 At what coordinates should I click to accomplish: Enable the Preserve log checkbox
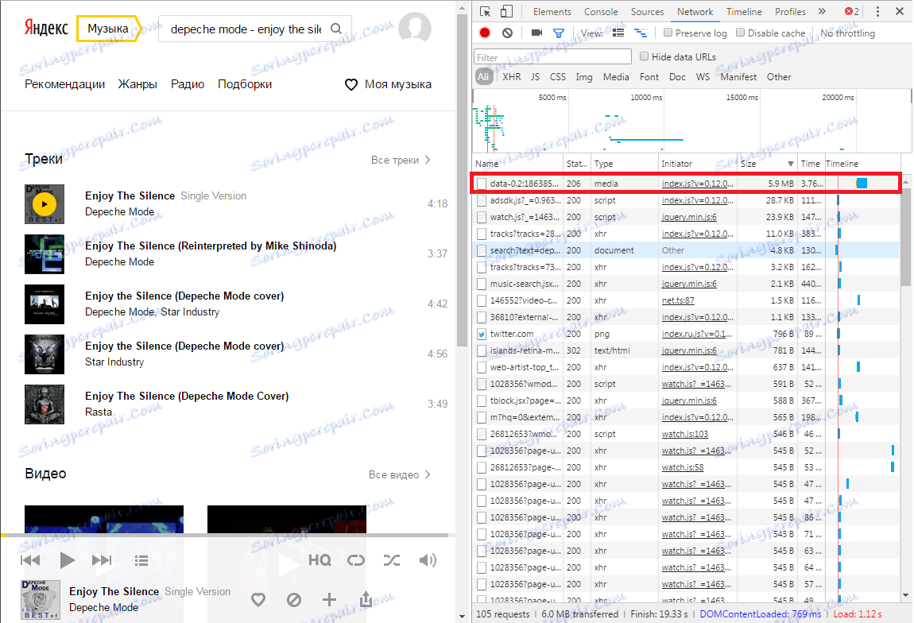click(668, 33)
